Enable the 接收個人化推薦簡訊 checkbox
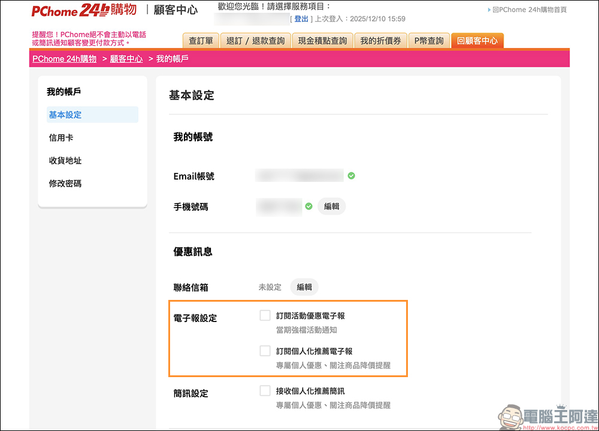 [x=265, y=390]
